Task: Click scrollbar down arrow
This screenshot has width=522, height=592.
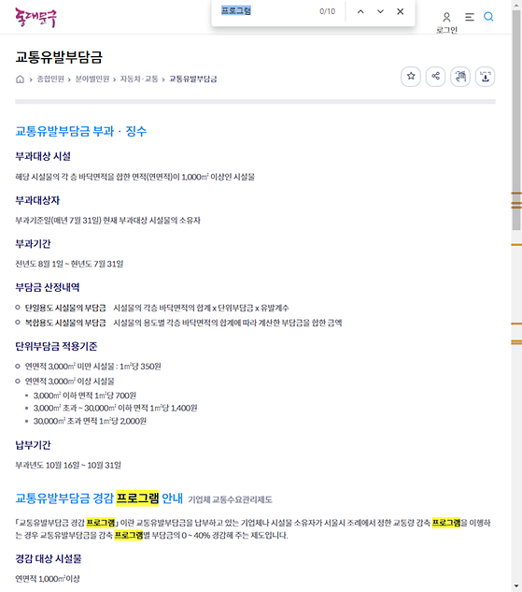Action: 516,587
